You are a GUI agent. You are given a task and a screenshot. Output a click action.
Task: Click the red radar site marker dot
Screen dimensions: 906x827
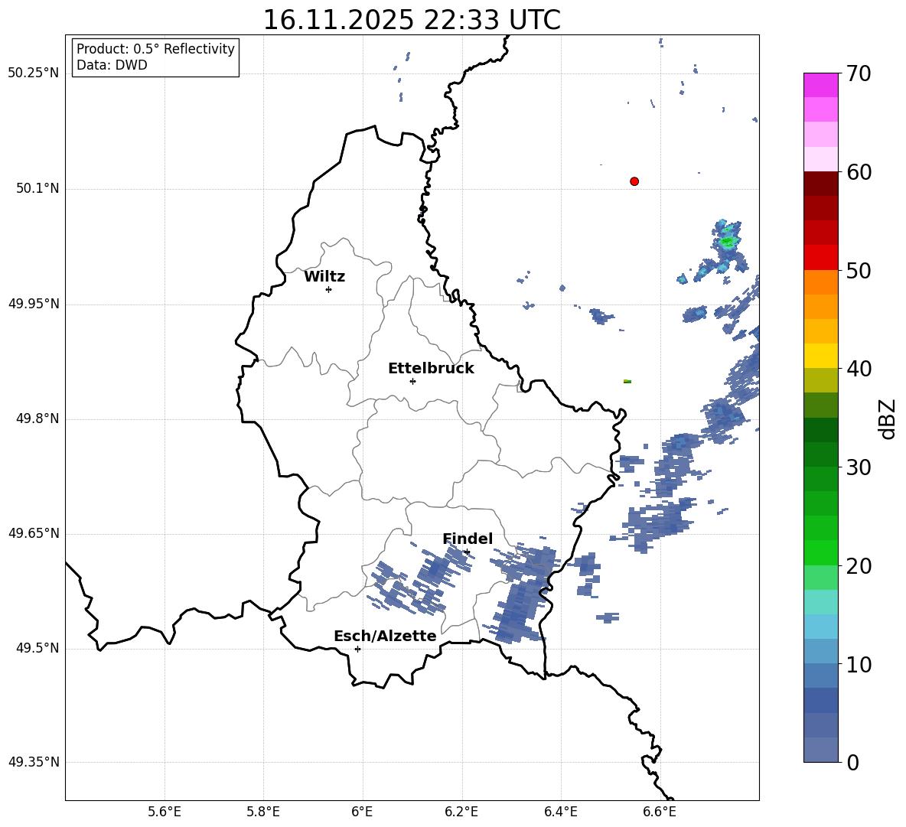[x=634, y=181]
